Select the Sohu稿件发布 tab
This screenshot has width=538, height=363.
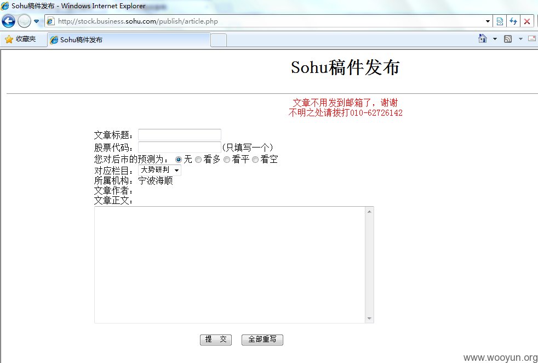point(129,40)
